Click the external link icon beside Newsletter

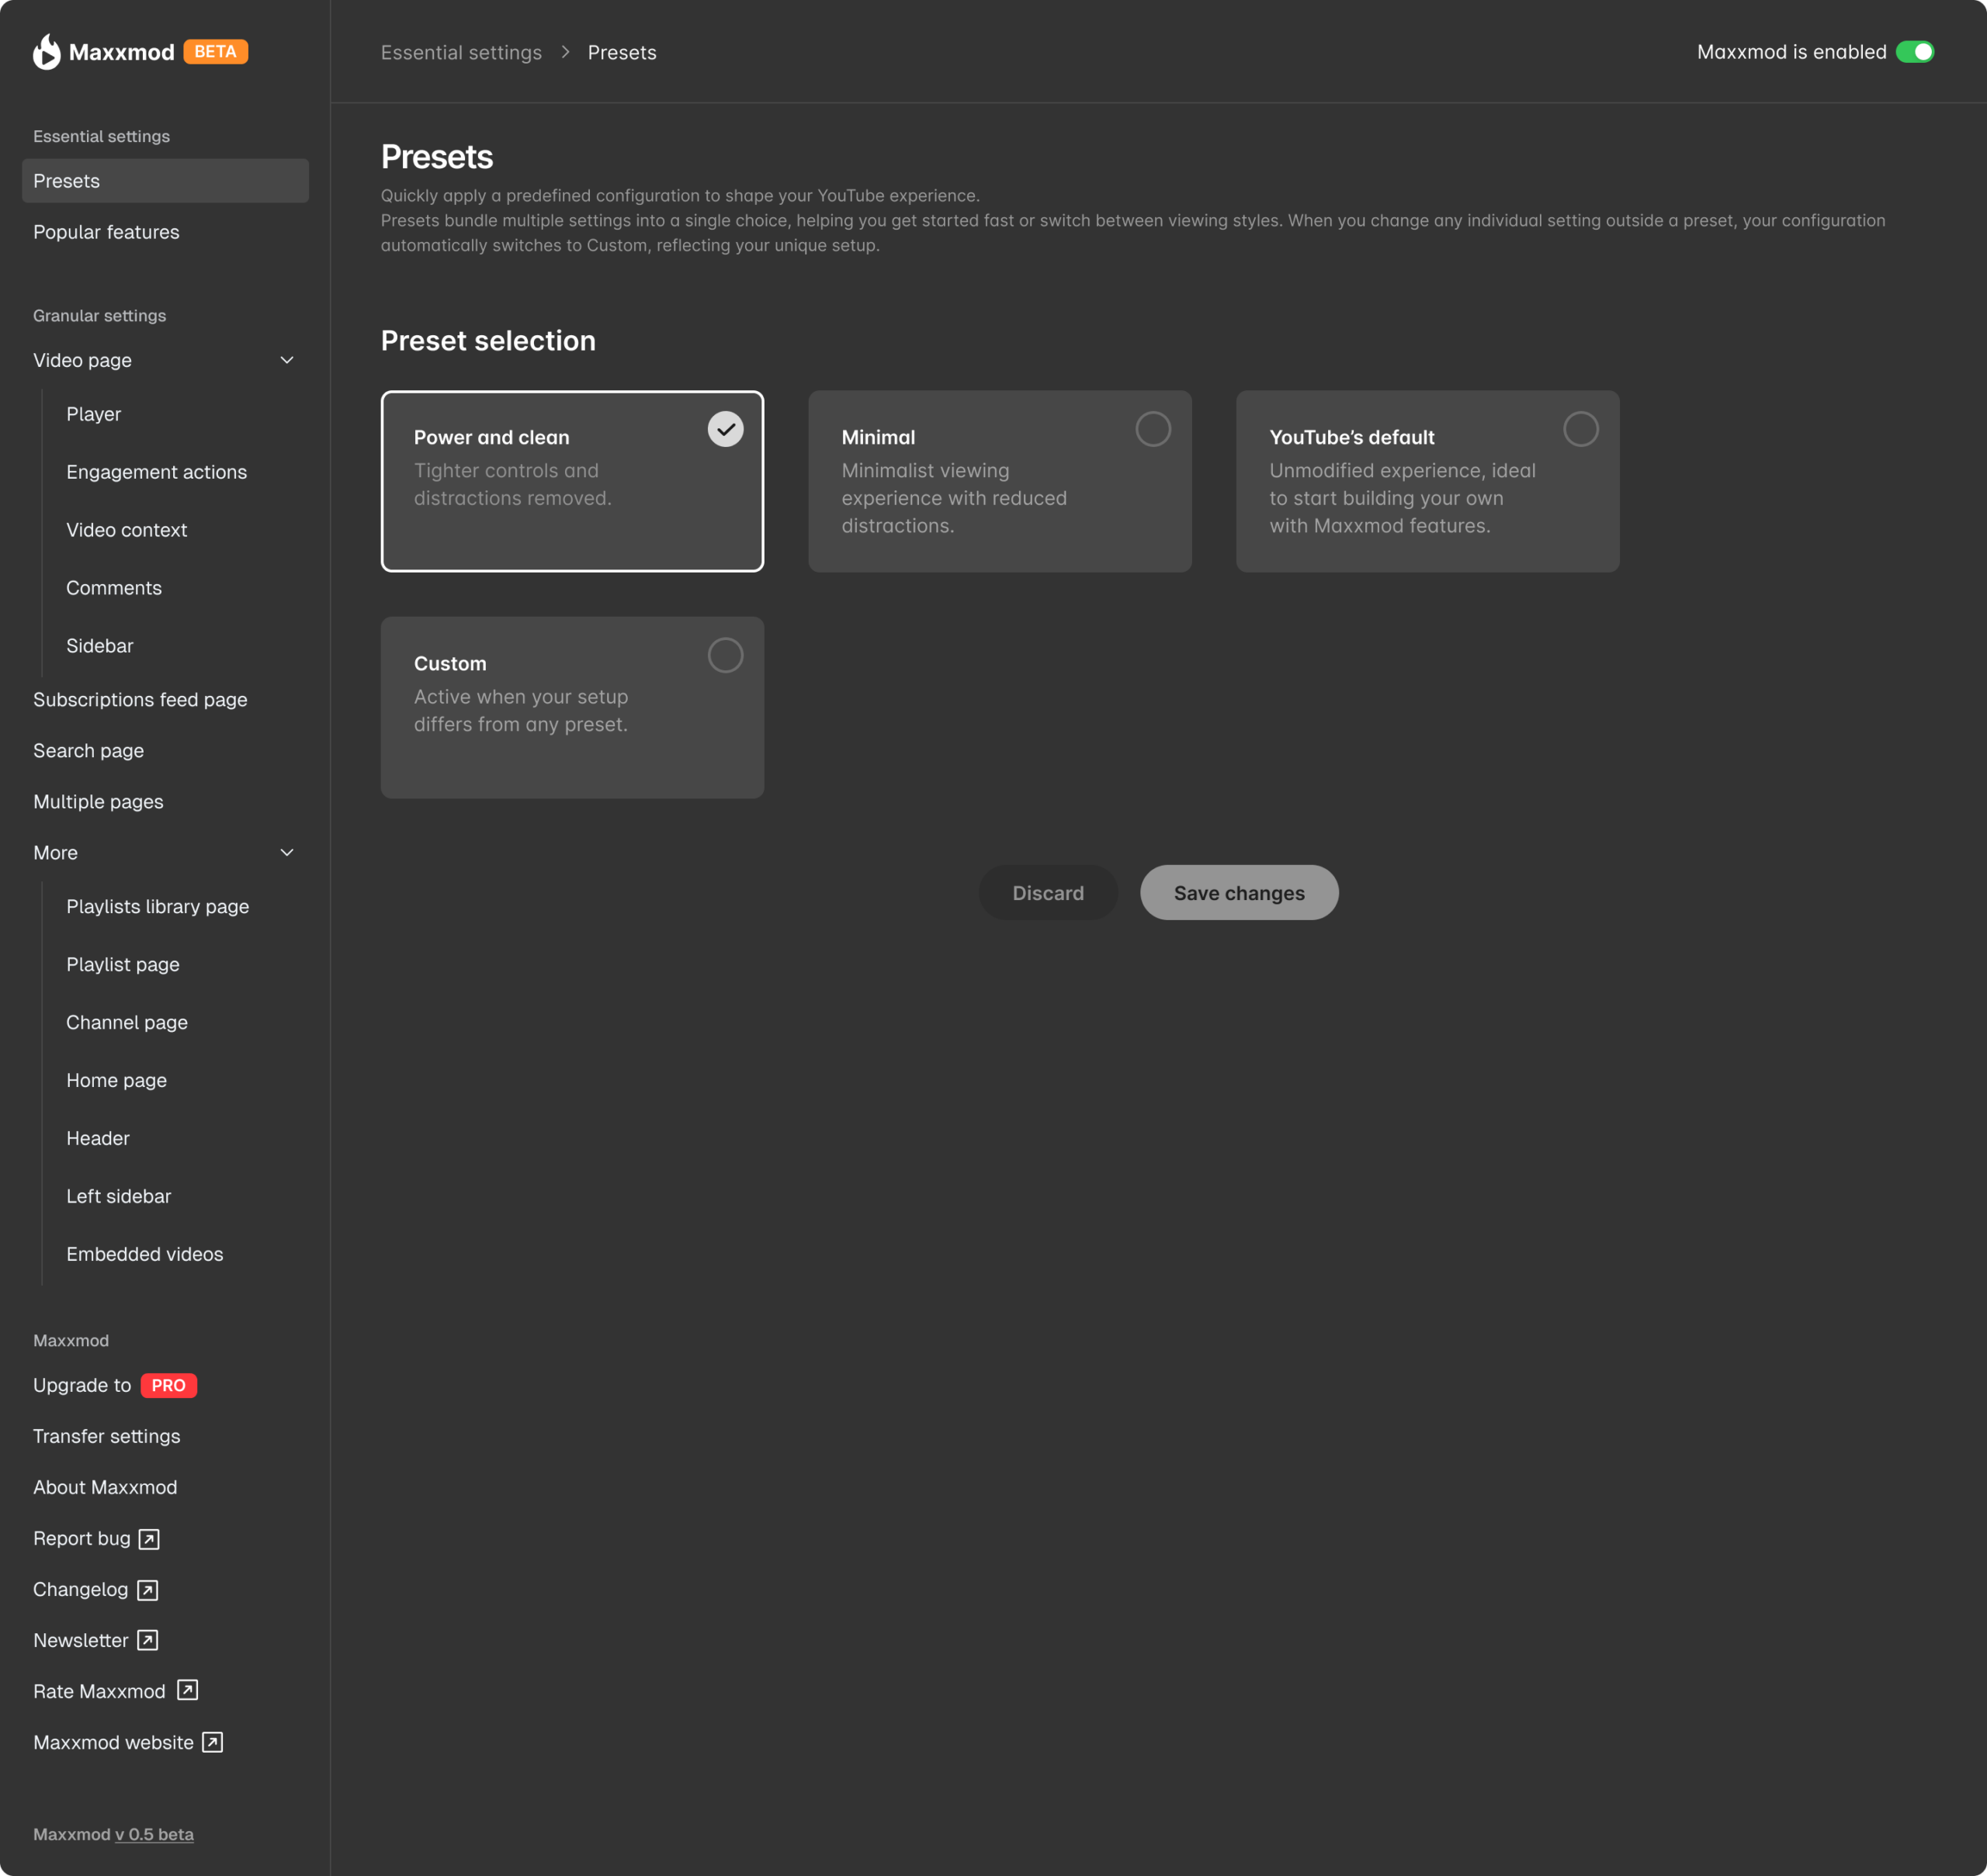click(147, 1640)
